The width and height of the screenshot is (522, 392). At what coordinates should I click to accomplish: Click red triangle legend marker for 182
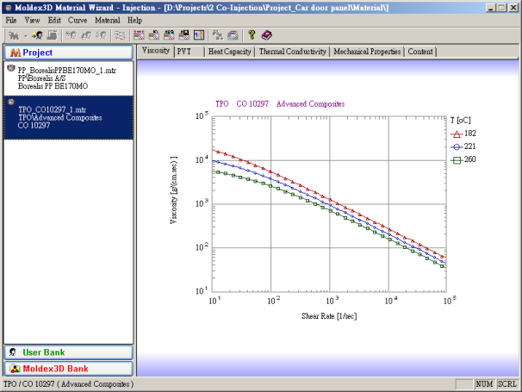(x=457, y=134)
